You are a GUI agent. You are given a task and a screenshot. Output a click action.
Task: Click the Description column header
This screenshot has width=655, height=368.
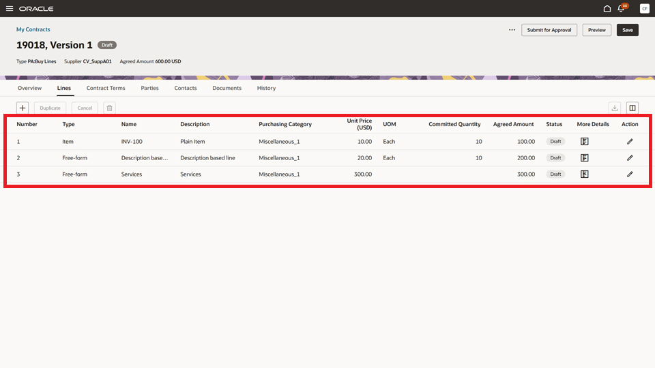tap(194, 124)
